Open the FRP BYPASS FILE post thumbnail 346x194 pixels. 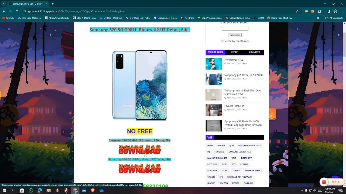[214, 64]
